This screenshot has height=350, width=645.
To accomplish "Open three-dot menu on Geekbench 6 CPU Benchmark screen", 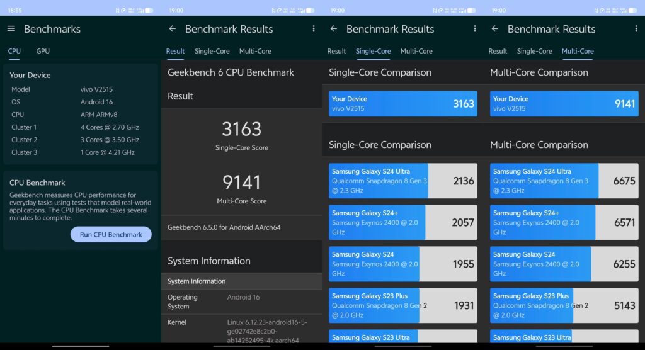I will (x=313, y=29).
